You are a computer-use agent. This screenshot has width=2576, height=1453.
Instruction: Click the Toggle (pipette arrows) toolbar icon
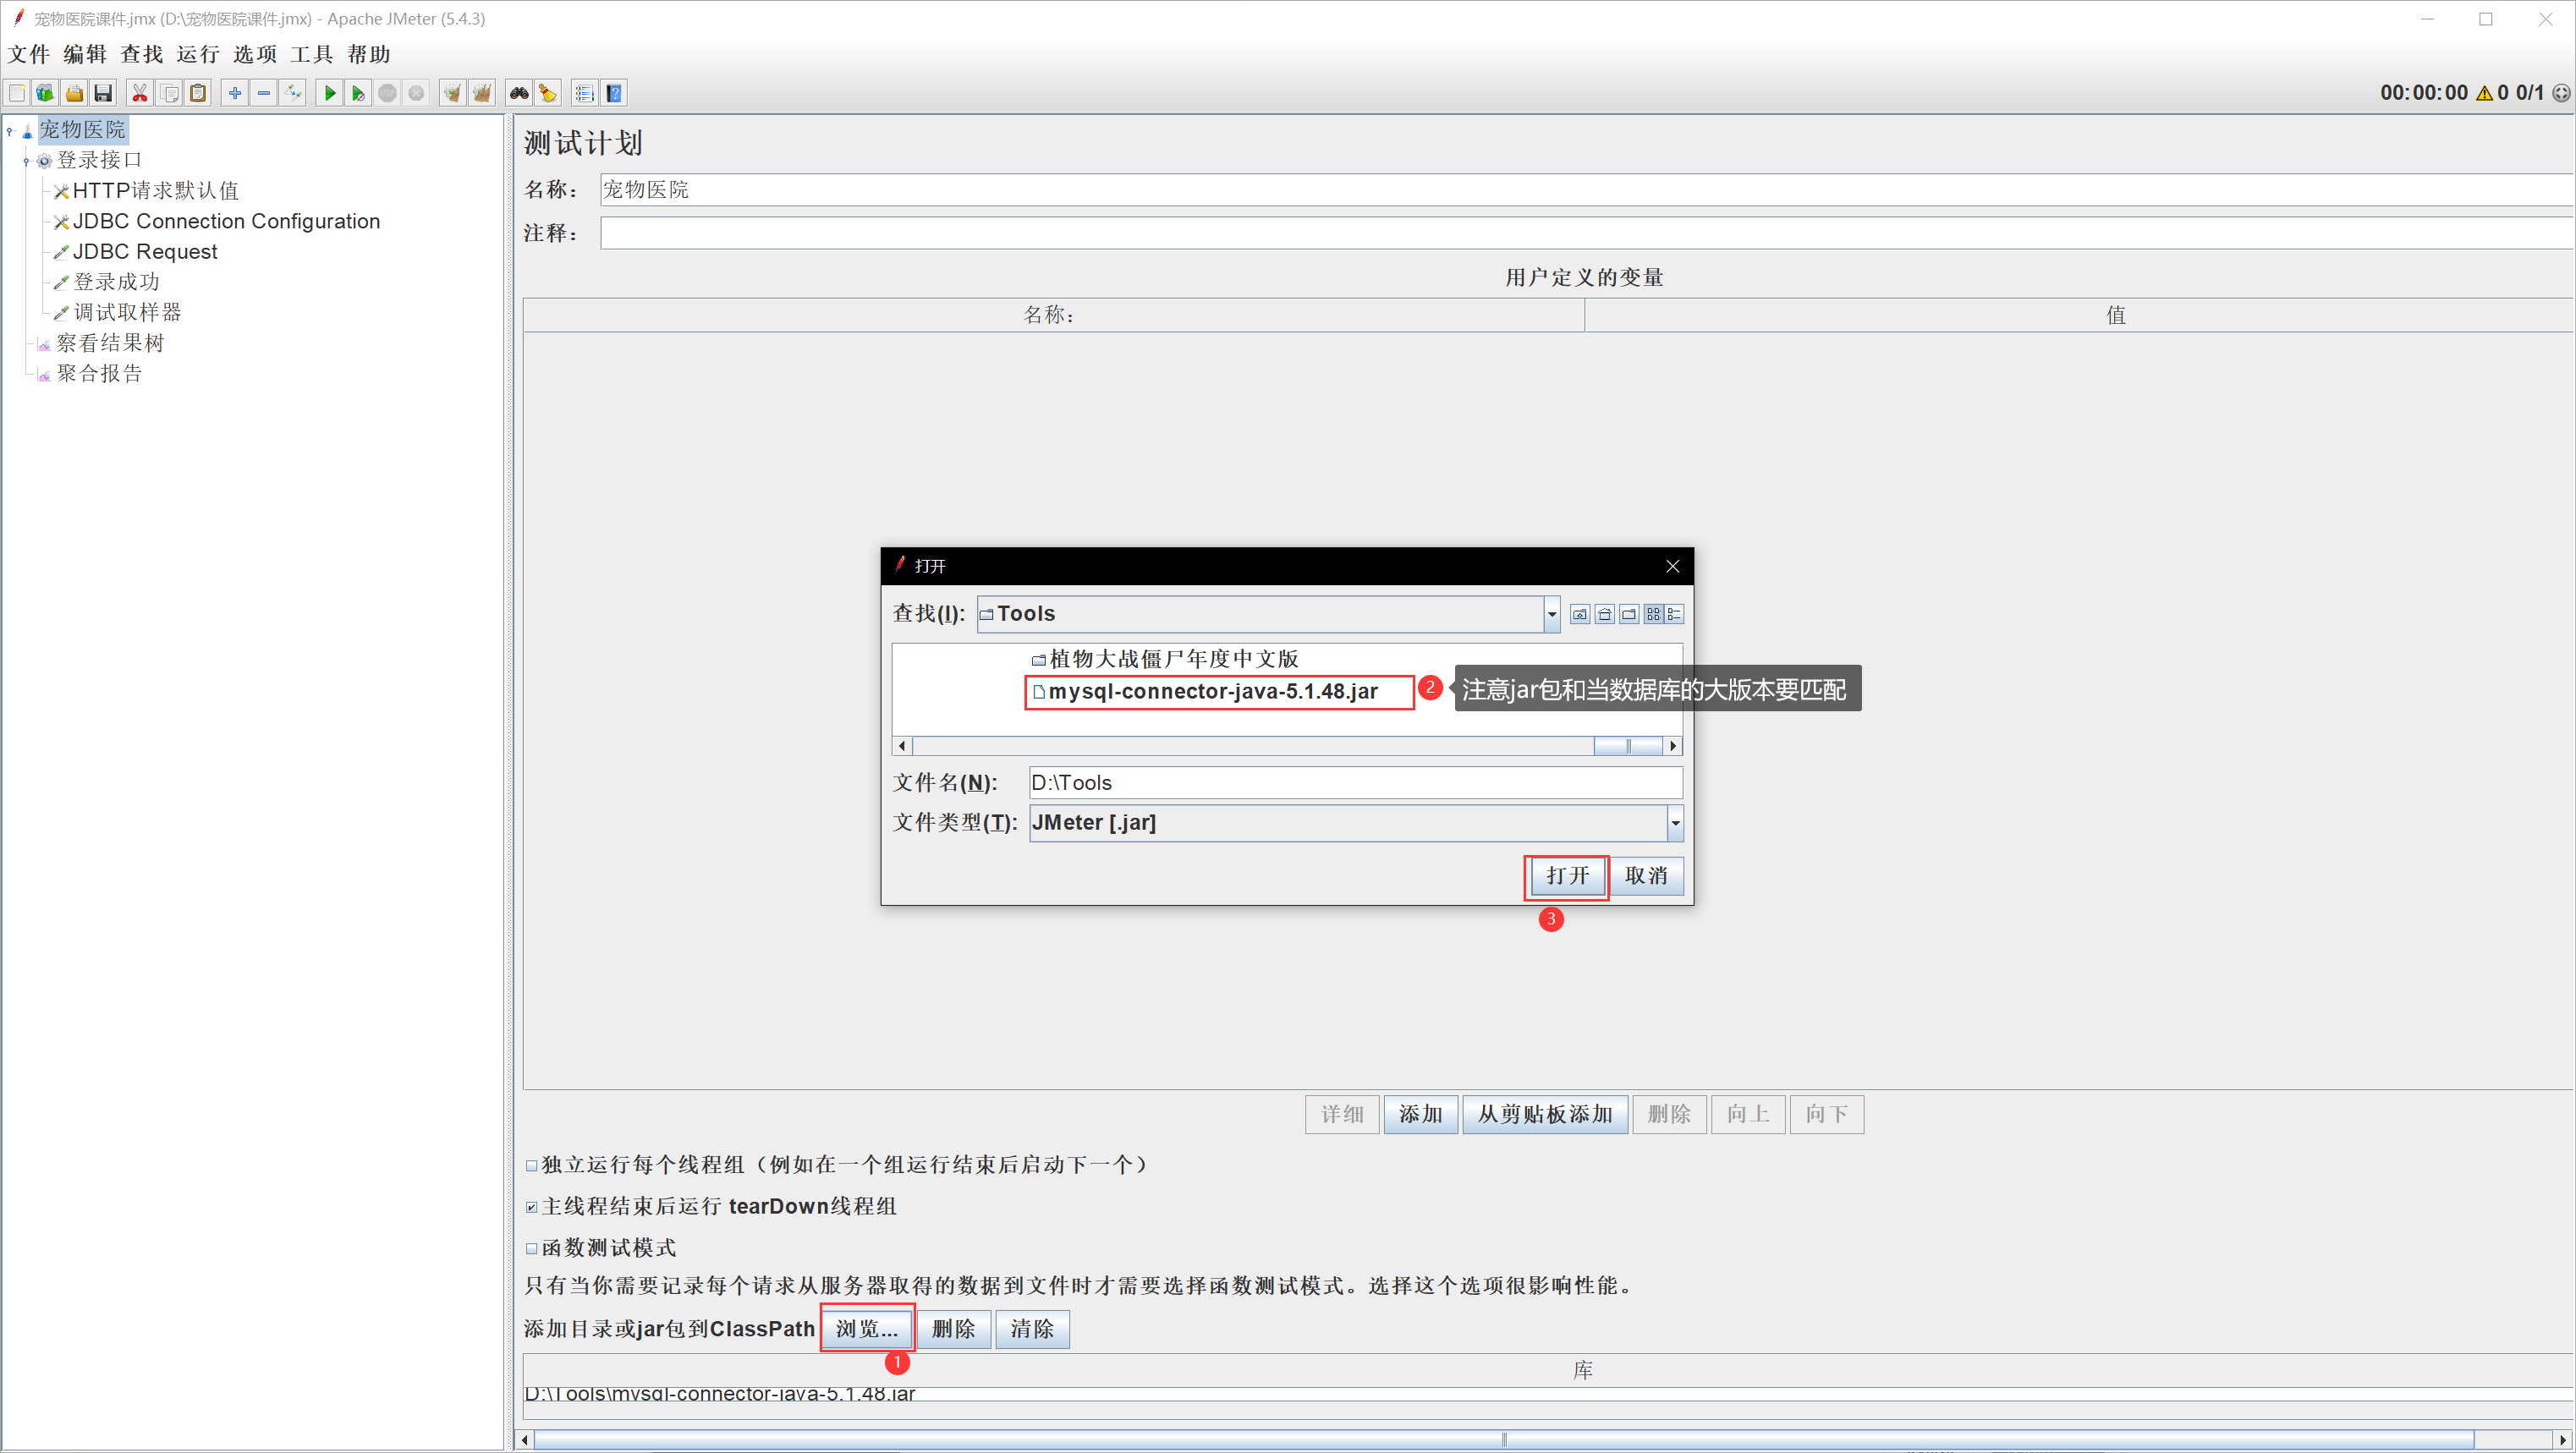pos(293,93)
